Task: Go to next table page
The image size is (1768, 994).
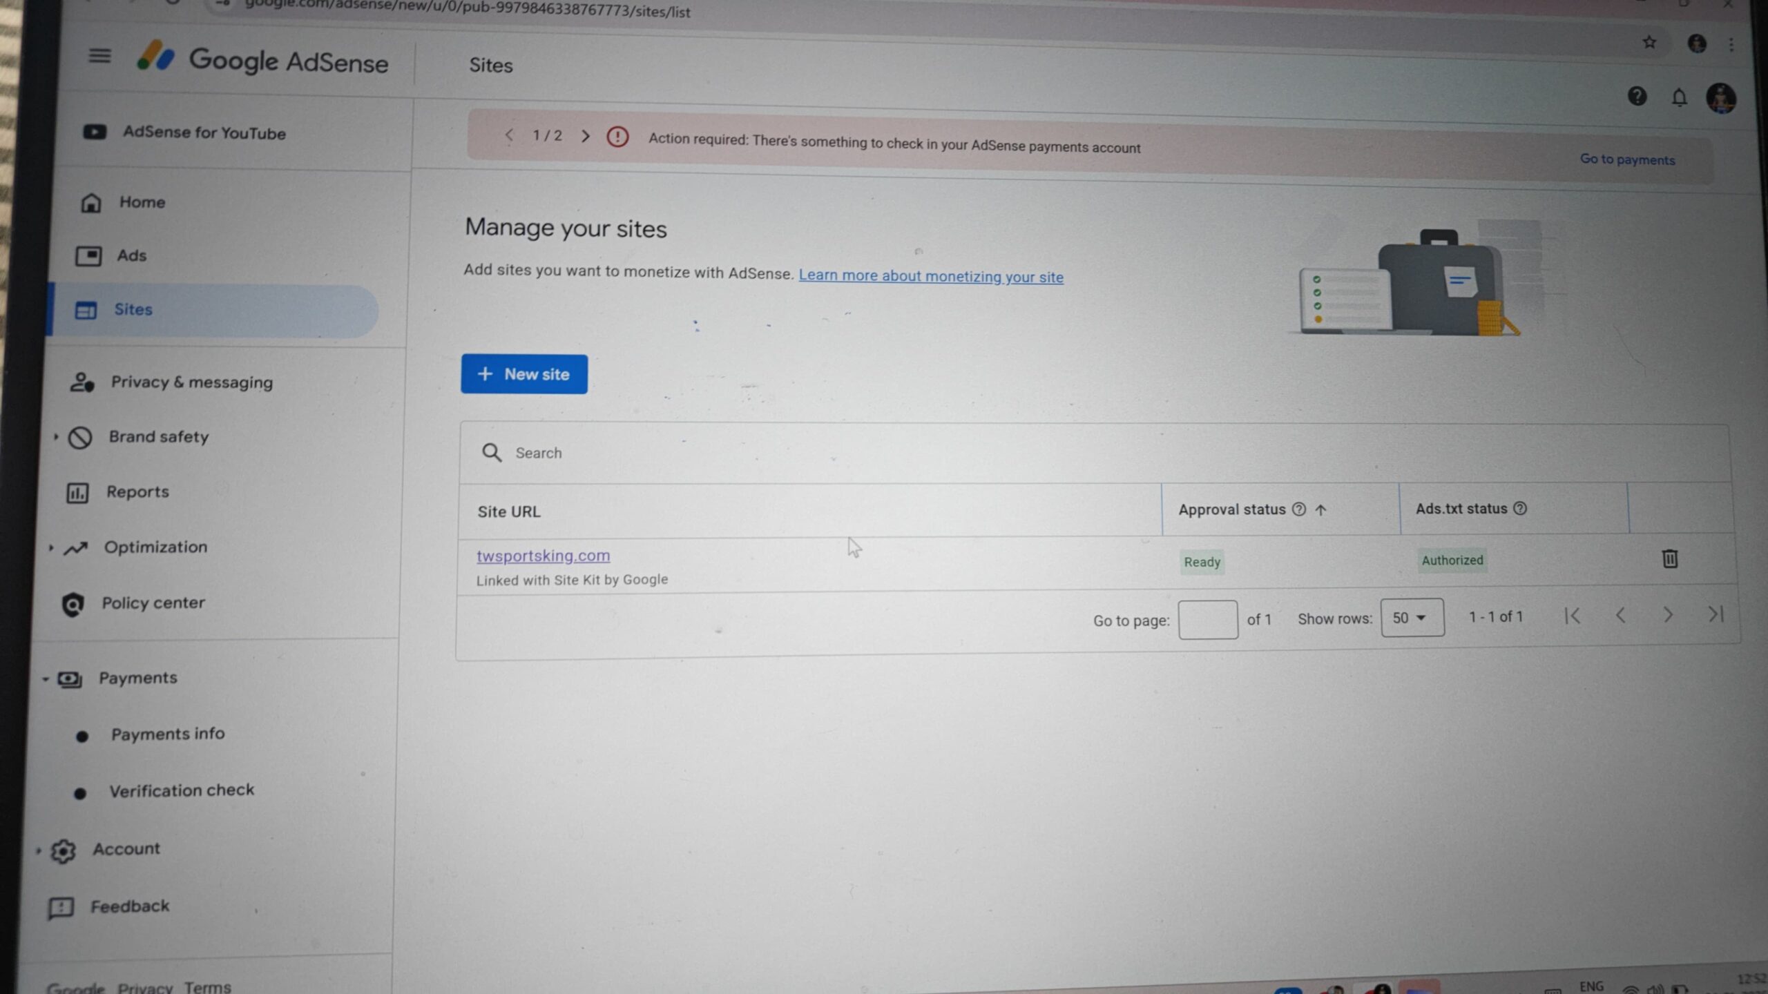Action: 1667,614
